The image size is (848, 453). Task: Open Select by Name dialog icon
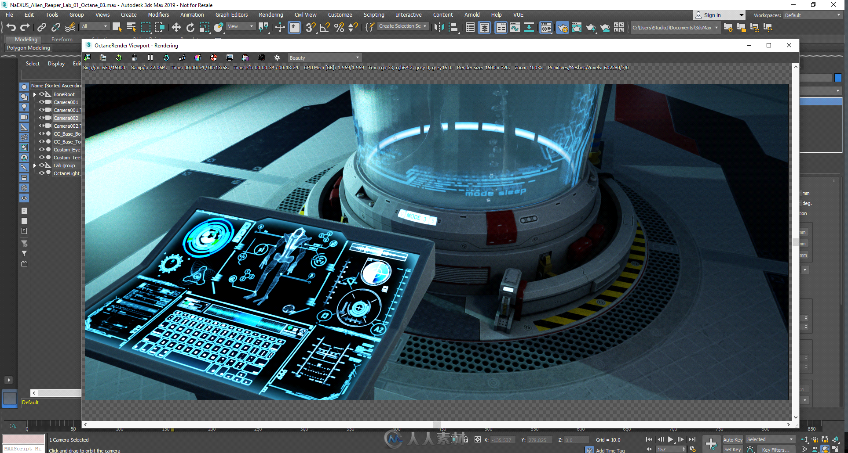(131, 28)
